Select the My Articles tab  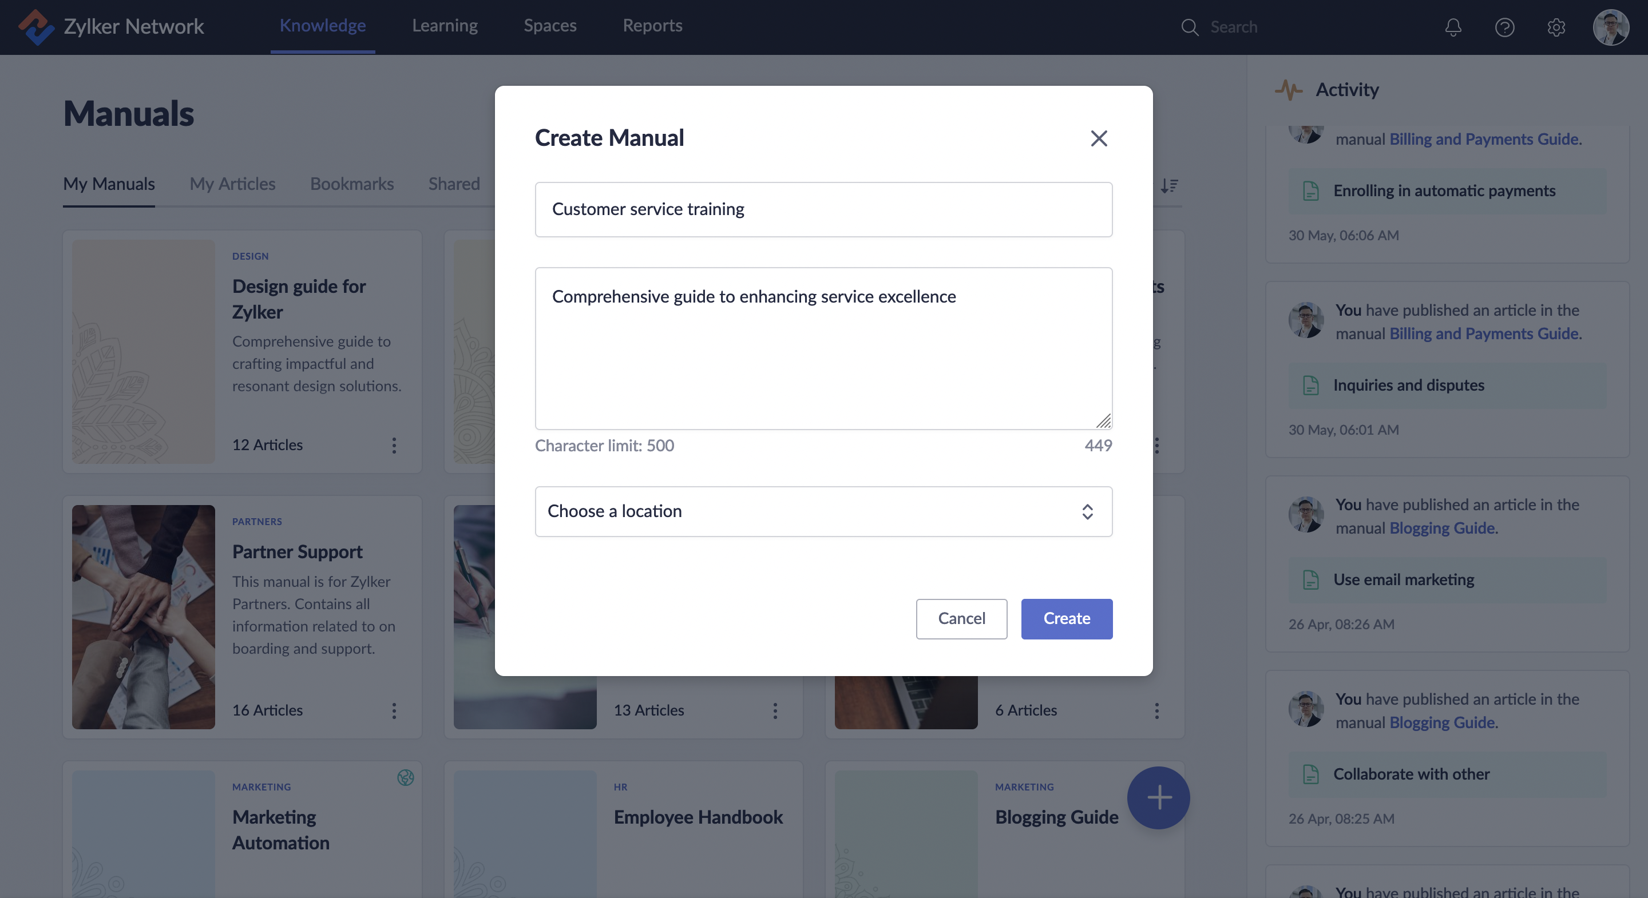[232, 184]
